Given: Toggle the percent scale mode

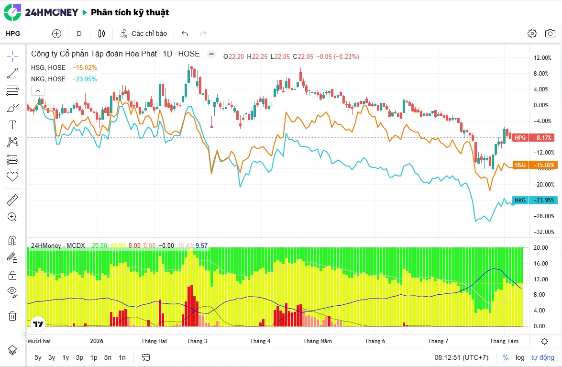Looking at the screenshot, I should tap(506, 358).
